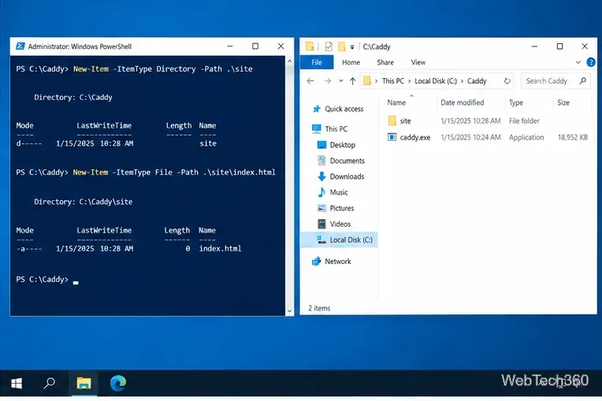Click the 18,952 KB size cell

coord(573,137)
